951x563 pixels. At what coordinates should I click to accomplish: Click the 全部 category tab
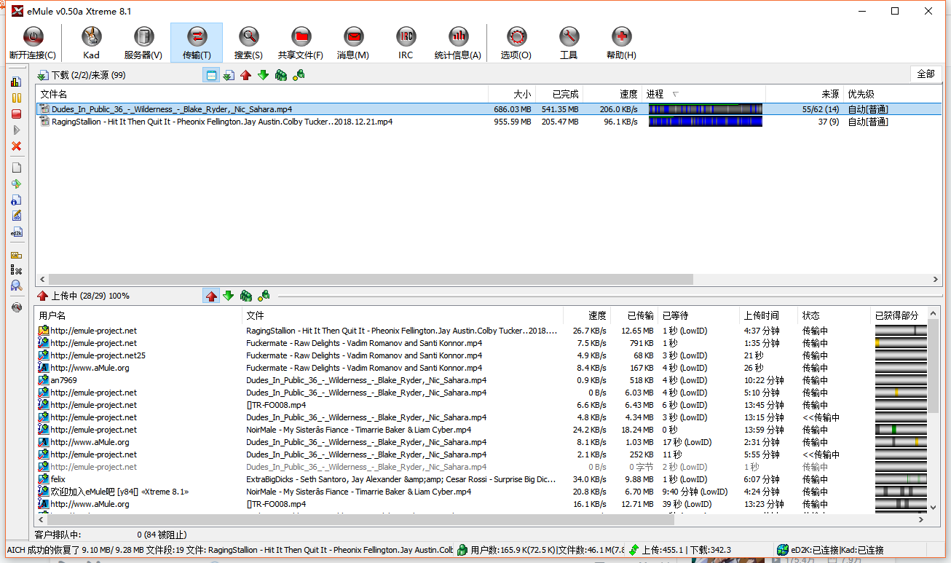[x=926, y=74]
